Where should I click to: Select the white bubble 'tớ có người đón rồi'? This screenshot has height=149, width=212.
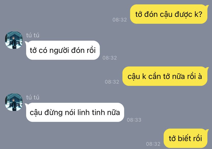63,50
